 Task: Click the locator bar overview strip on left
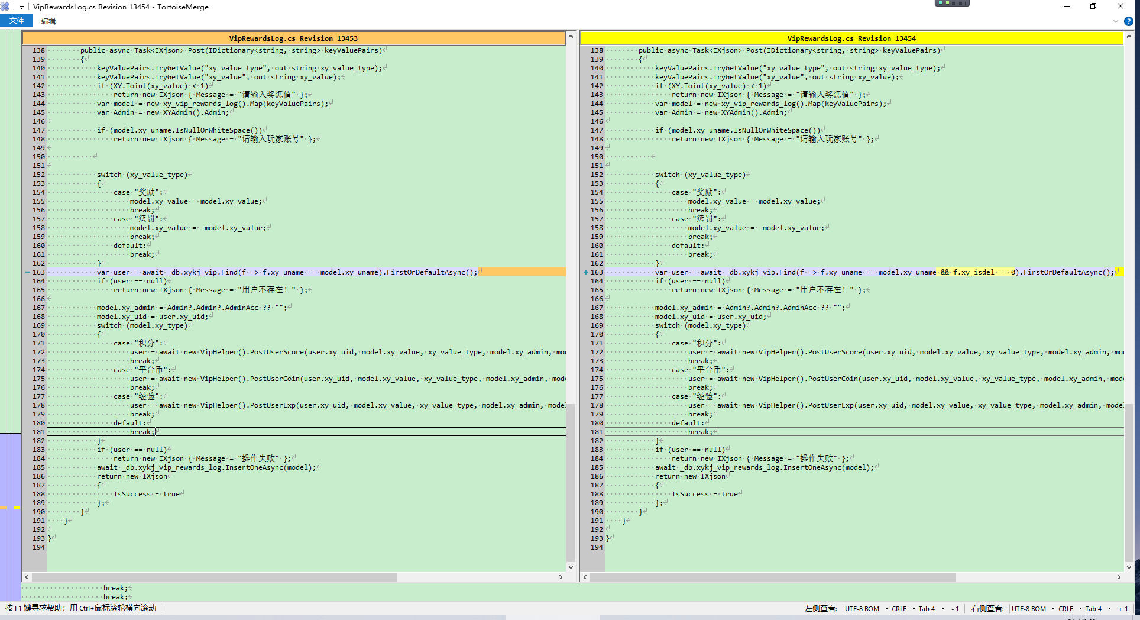[x=10, y=296]
